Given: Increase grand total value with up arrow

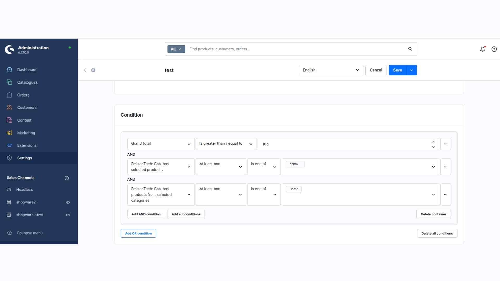Looking at the screenshot, I should [433, 142].
